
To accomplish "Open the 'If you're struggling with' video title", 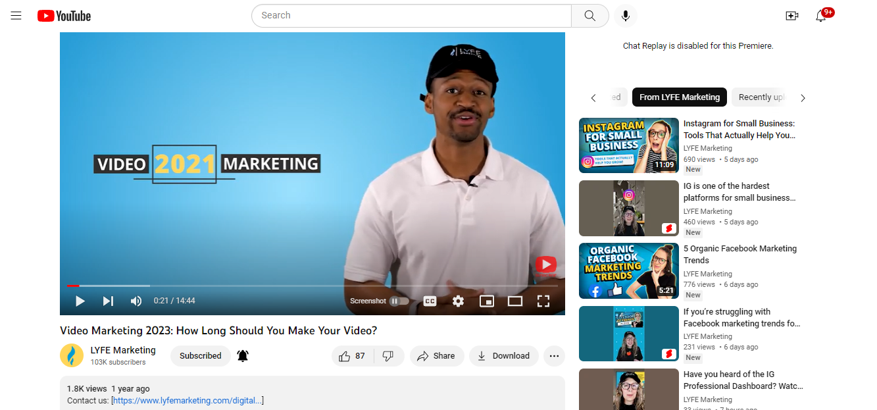I will (742, 318).
